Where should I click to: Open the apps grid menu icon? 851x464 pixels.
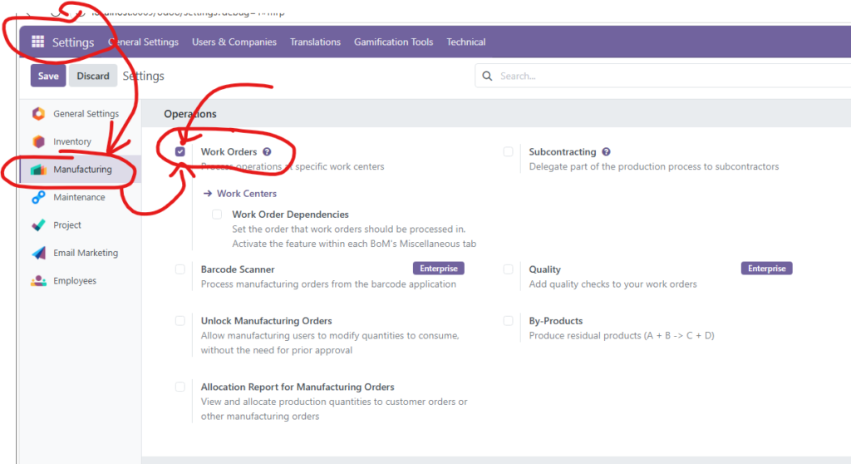(x=37, y=42)
